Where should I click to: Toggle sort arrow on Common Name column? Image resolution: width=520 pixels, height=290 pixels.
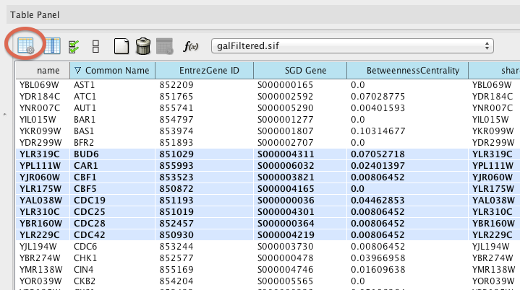tap(78, 70)
